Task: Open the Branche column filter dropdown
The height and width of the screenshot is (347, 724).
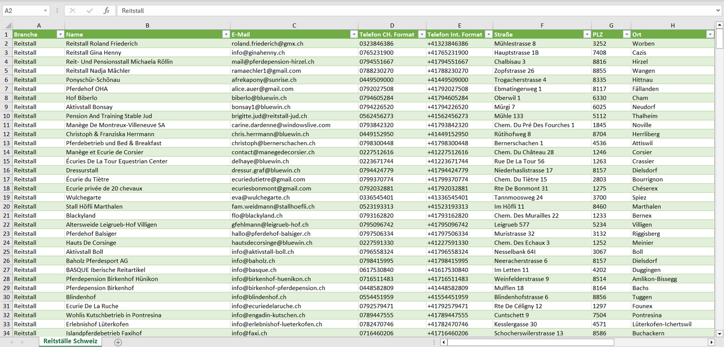Action: click(60, 35)
